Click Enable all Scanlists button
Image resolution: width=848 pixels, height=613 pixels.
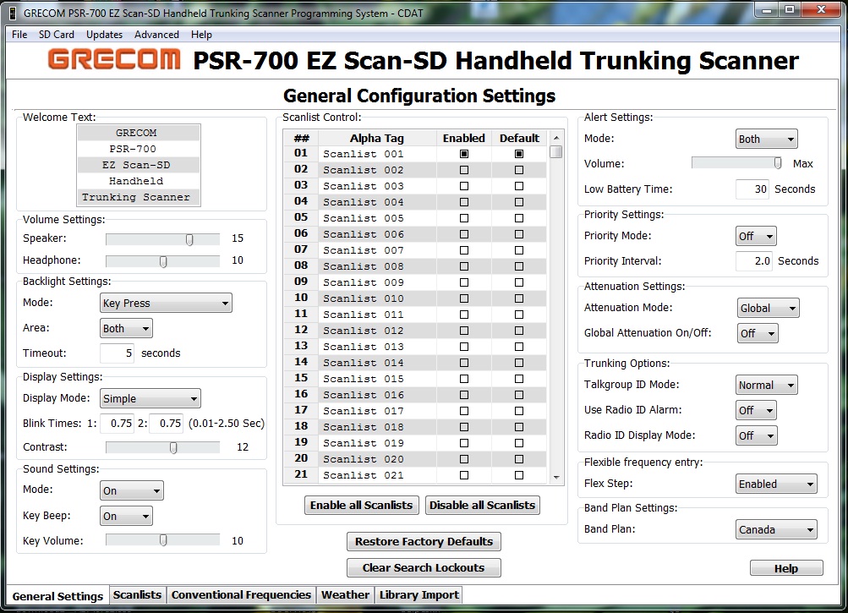(361, 506)
